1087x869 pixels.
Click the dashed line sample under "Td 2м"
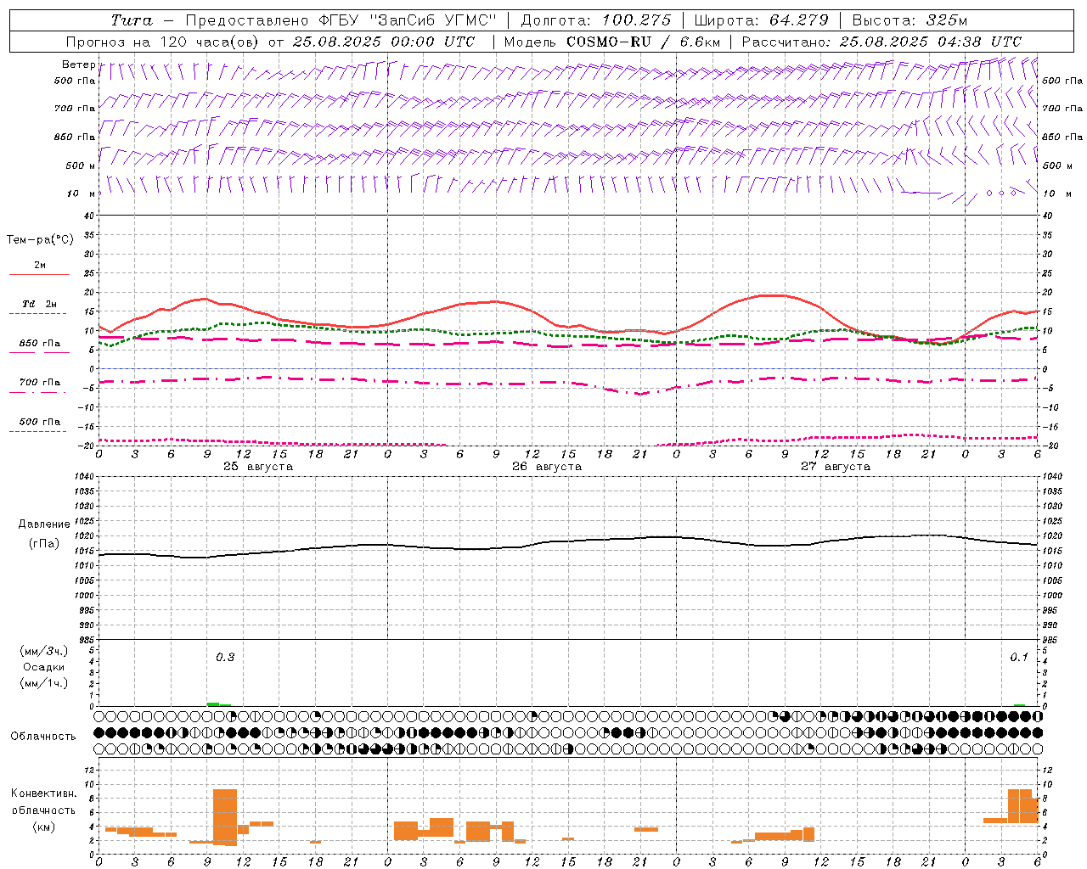click(37, 314)
